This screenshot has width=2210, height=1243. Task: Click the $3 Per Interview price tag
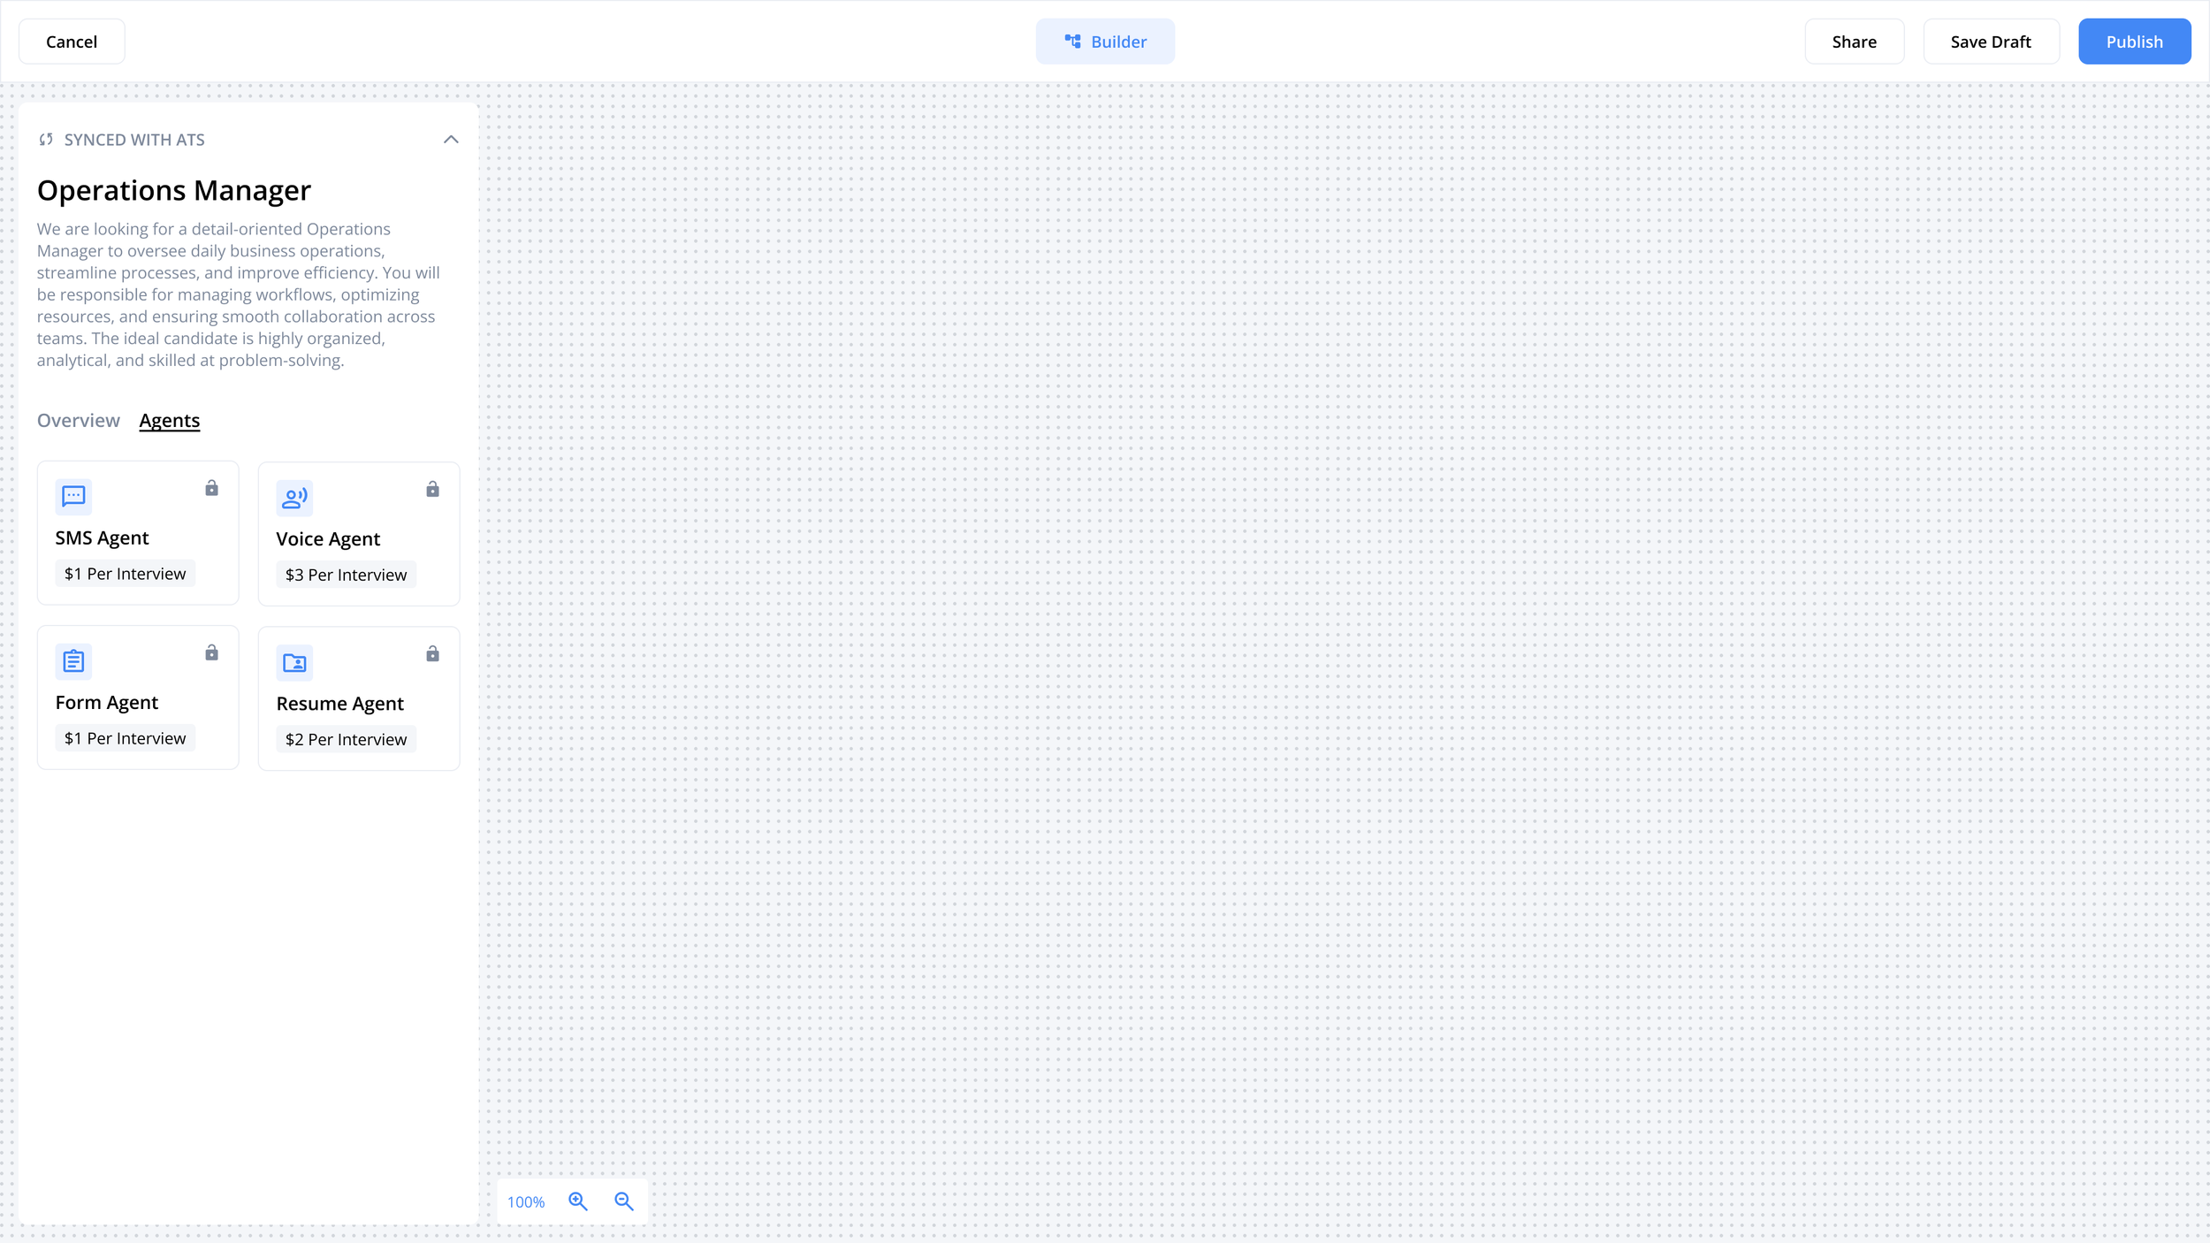[x=346, y=576]
